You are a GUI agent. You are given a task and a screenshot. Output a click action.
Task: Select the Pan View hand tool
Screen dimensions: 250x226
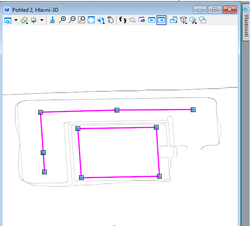(x=111, y=20)
